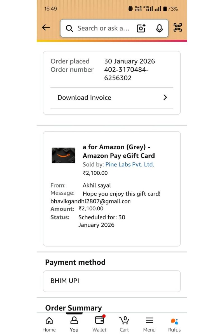Expand Download Invoice chevron arrow
Viewport: 224px width, 336px height.
coord(165,97)
